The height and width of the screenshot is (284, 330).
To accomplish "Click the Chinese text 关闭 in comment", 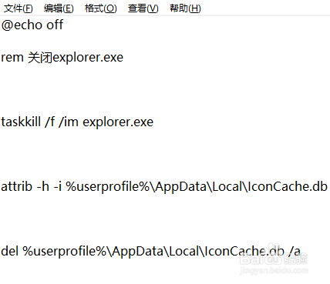I will point(40,57).
